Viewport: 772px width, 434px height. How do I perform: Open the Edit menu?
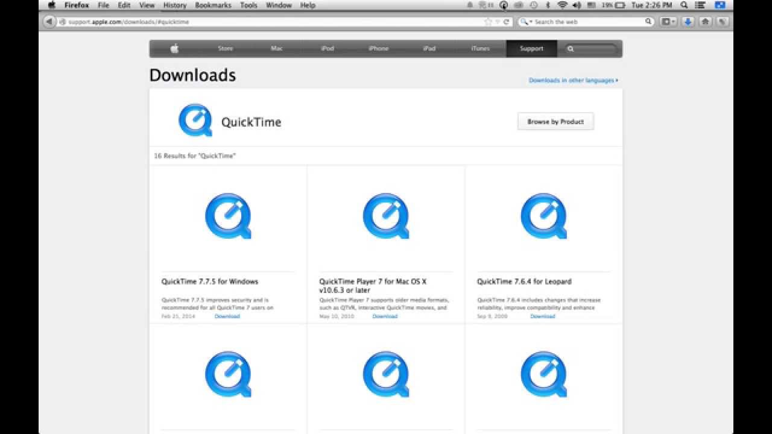point(124,5)
